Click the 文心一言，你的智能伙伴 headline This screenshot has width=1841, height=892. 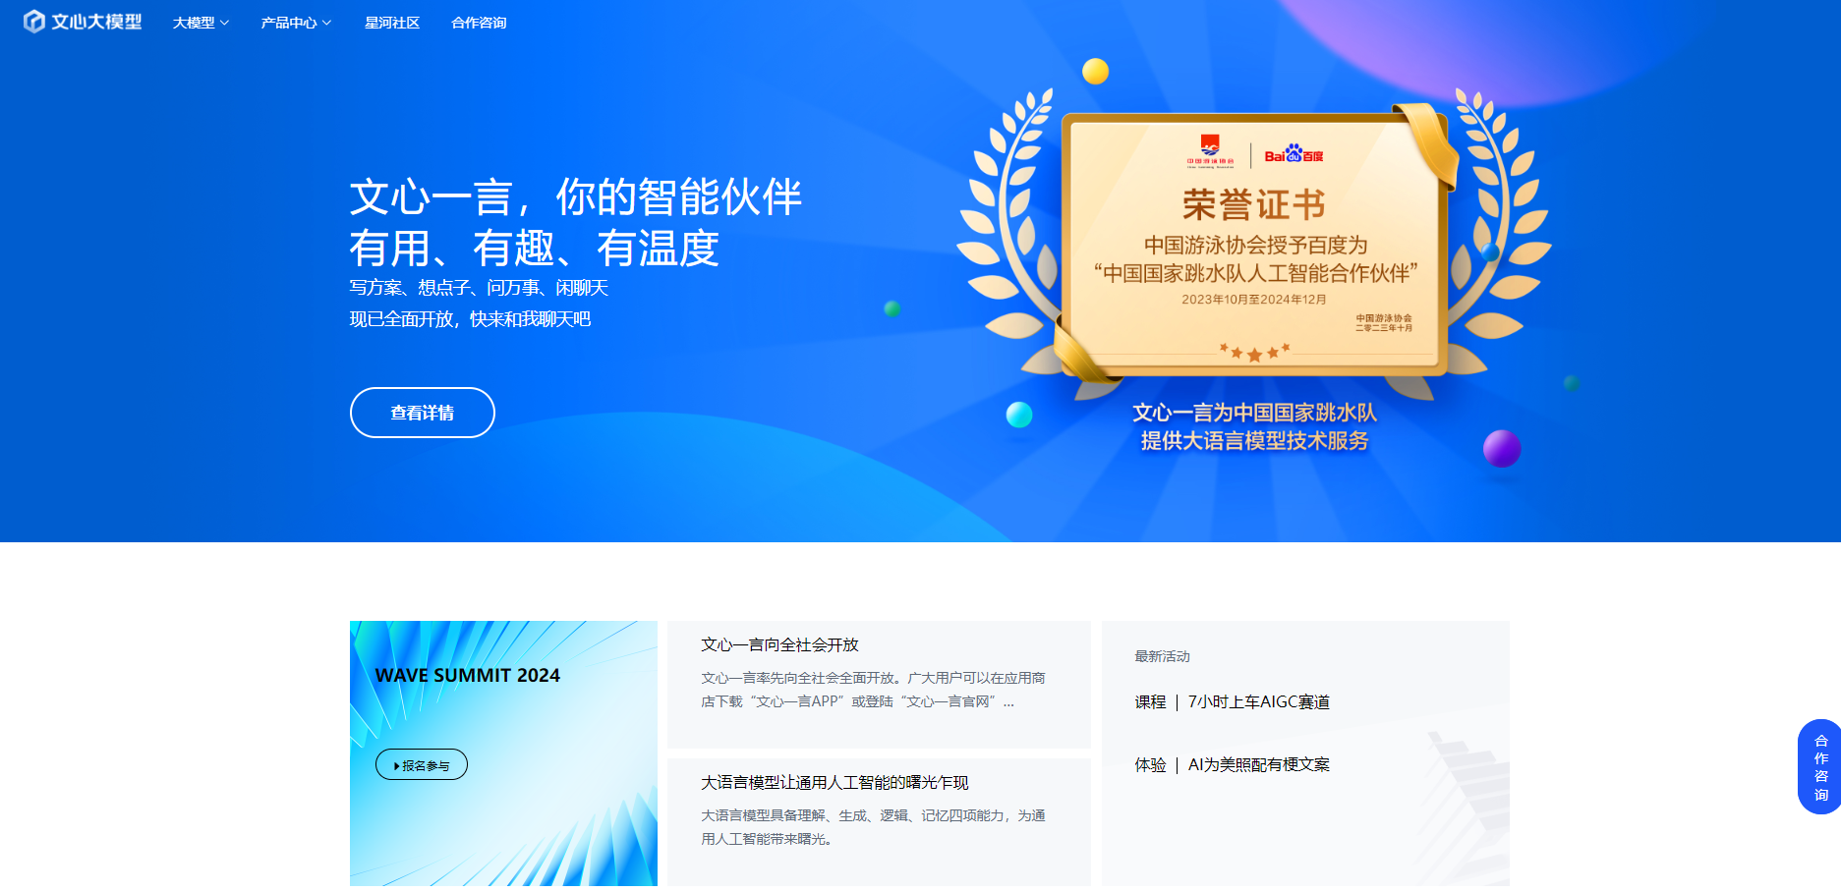click(x=576, y=196)
